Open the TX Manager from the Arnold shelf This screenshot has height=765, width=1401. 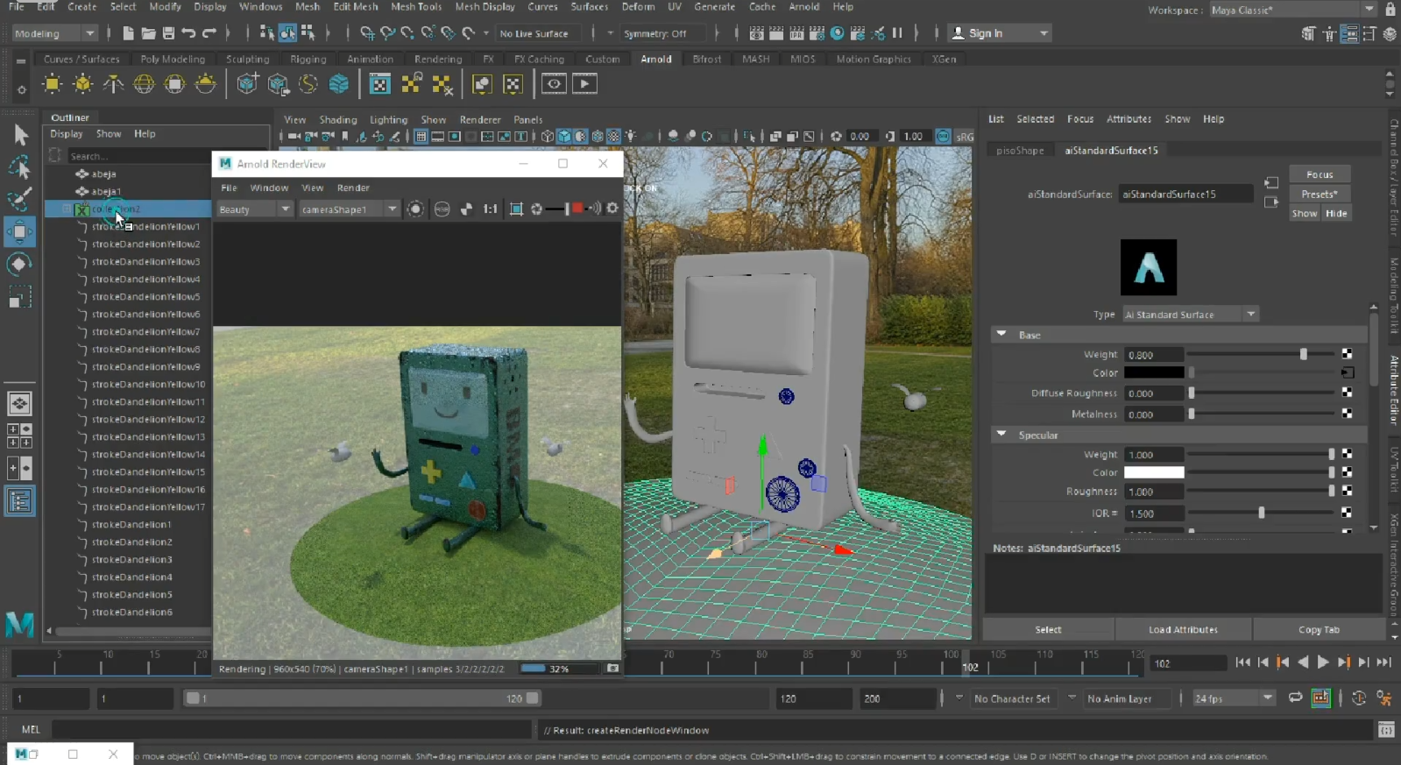pos(379,84)
